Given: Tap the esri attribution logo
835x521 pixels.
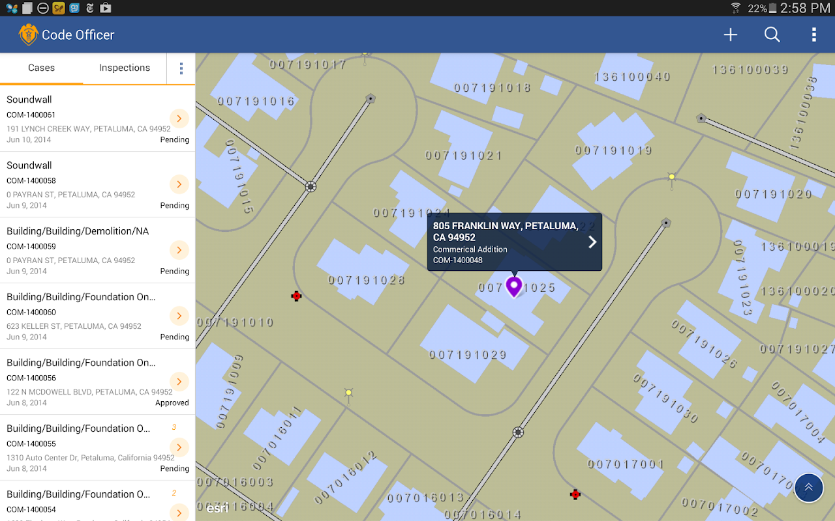Looking at the screenshot, I should coord(217,509).
